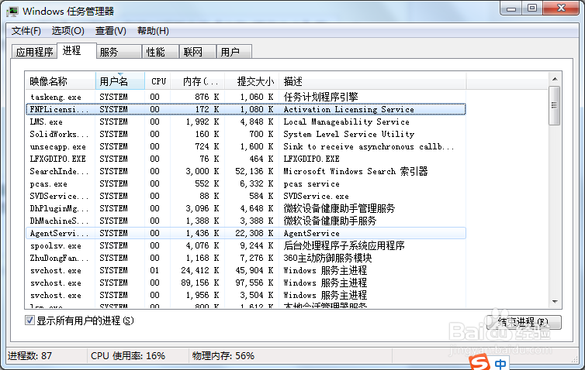Click description 微软设备健康助手管理服务
Screen dimensions: 585x370
(x=339, y=208)
